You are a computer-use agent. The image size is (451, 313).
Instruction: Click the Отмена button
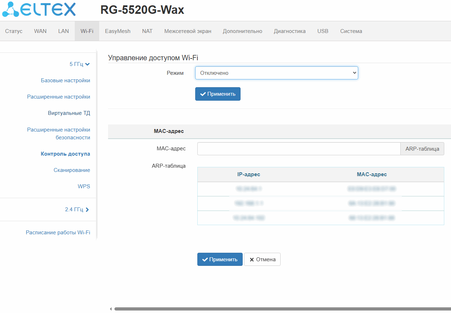(262, 259)
